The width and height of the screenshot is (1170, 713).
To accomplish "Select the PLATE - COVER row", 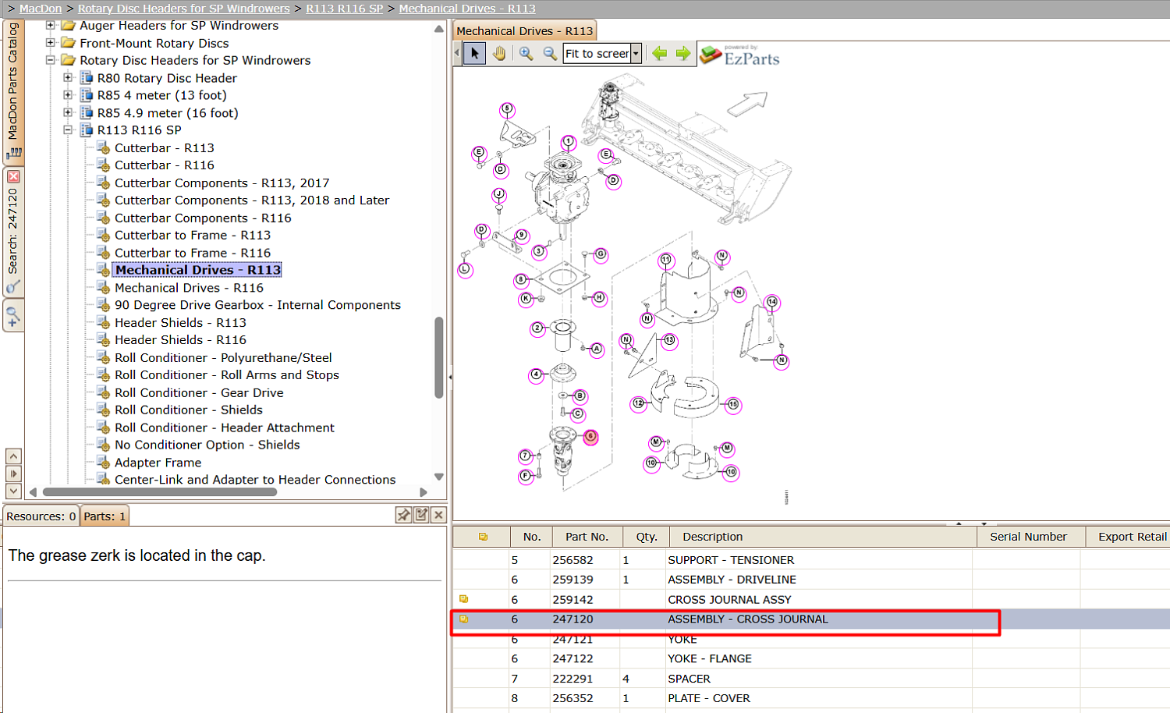I will pos(811,698).
